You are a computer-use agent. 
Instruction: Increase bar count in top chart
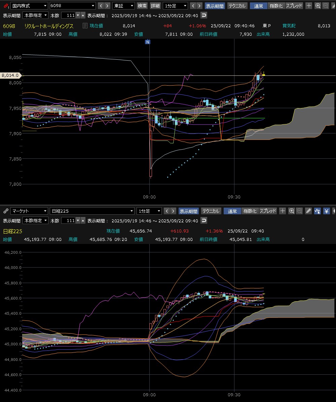point(83,16)
